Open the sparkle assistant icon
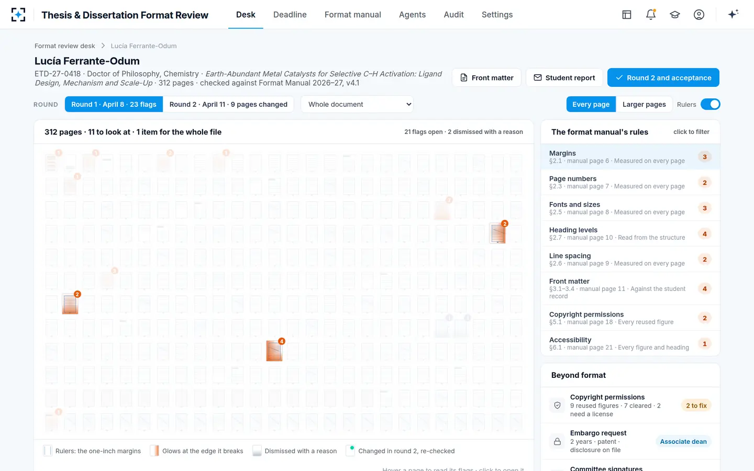The width and height of the screenshot is (754, 471). point(733,15)
